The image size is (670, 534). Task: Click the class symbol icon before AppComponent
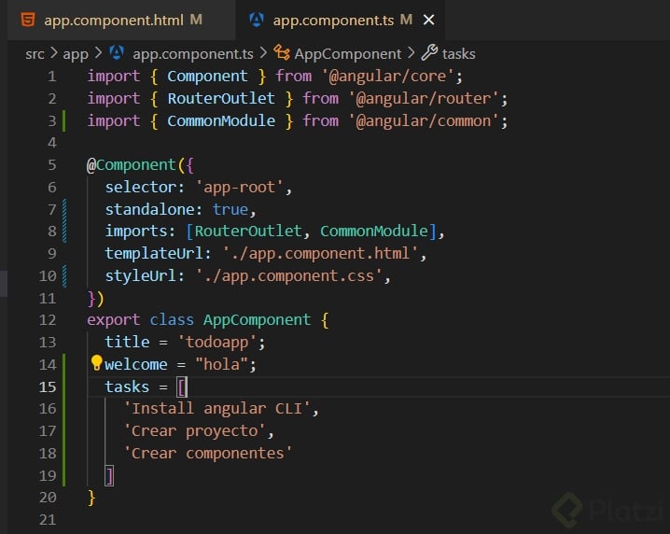click(282, 53)
